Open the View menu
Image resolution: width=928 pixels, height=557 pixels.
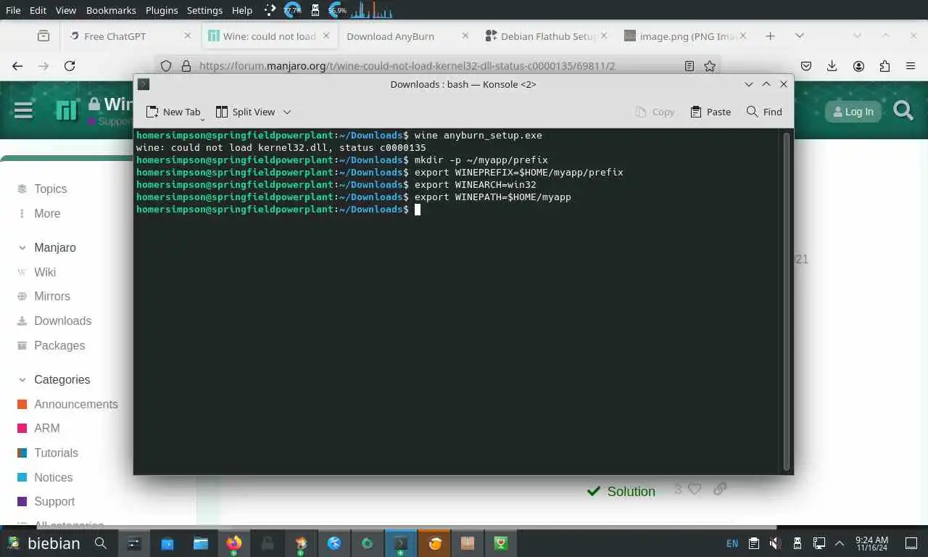[x=66, y=10]
